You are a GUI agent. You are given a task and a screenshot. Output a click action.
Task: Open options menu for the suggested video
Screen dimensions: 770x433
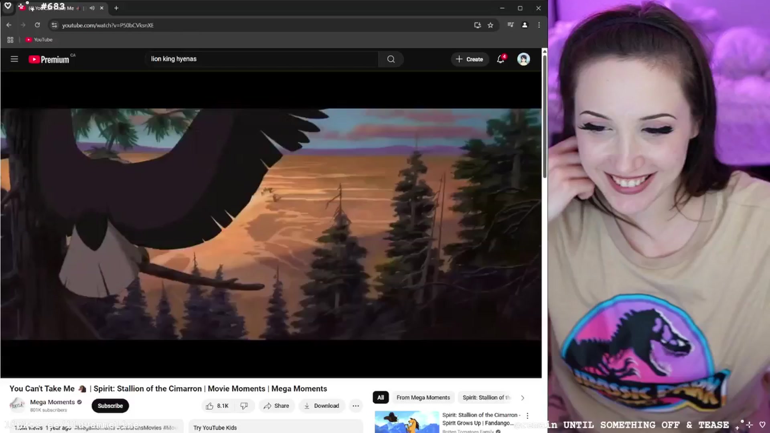click(x=527, y=416)
